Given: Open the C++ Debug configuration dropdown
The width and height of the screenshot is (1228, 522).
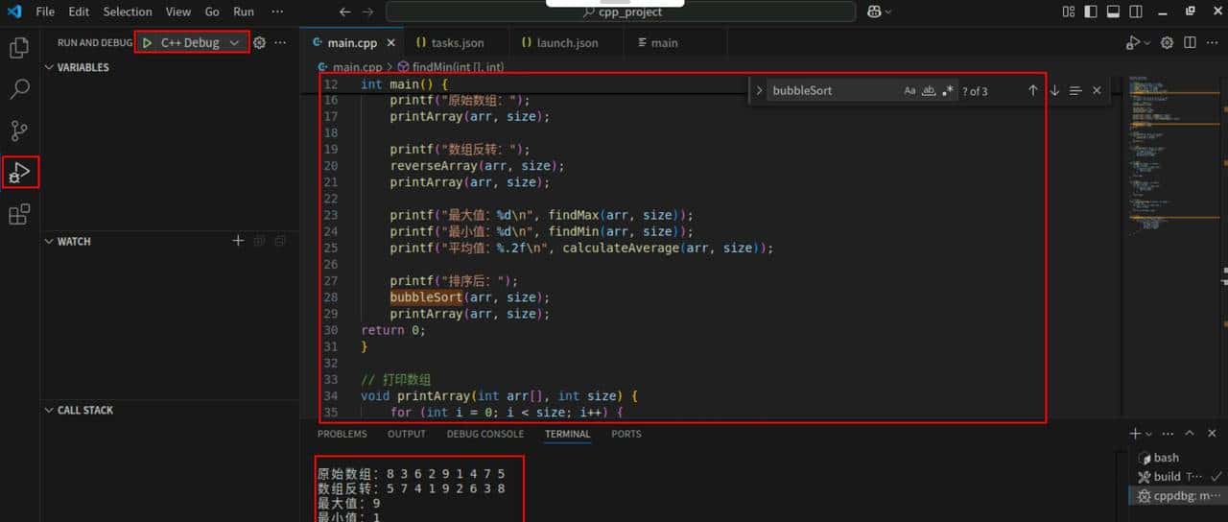Looking at the screenshot, I should coord(234,43).
